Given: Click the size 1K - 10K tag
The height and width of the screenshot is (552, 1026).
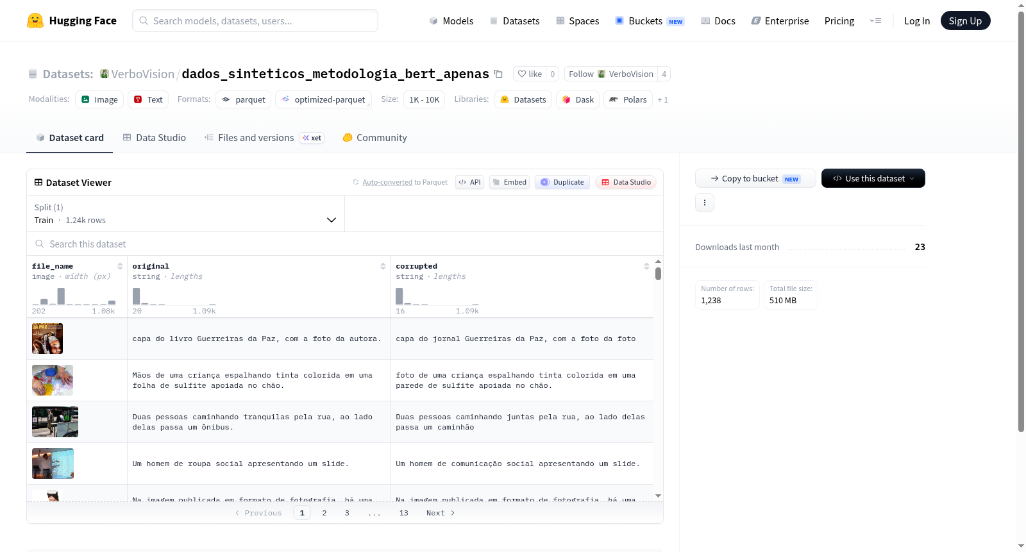Looking at the screenshot, I should tap(424, 99).
